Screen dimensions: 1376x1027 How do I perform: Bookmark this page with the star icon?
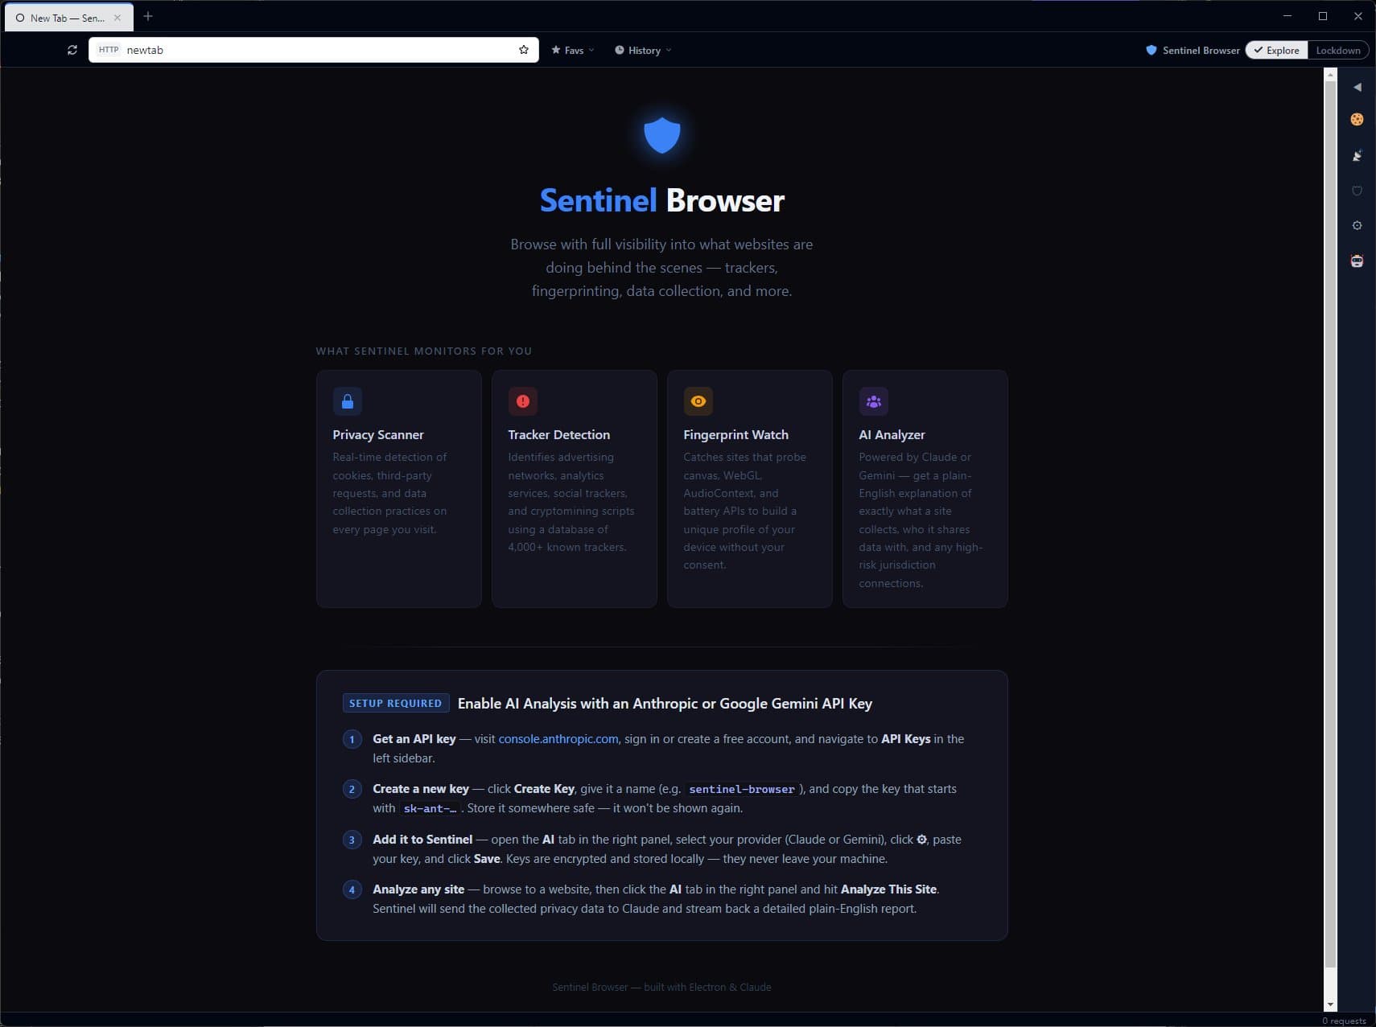524,50
